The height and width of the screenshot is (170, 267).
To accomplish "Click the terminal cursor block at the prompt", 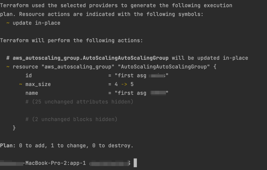I will (135, 163).
